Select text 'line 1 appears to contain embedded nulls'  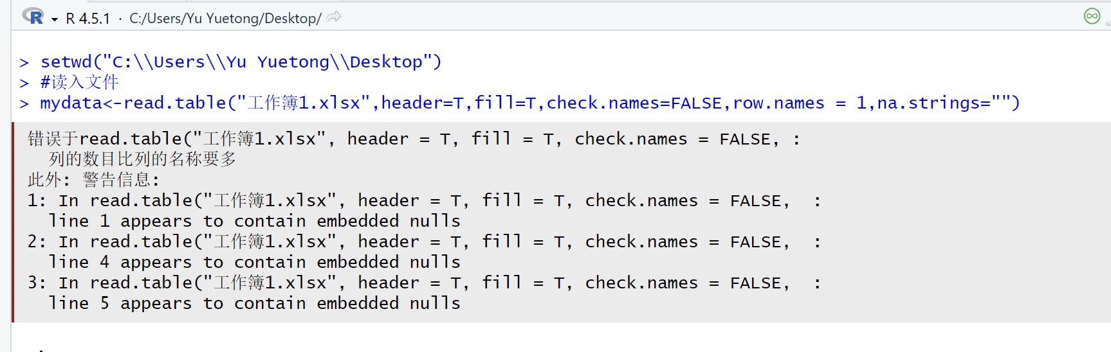tap(255, 221)
